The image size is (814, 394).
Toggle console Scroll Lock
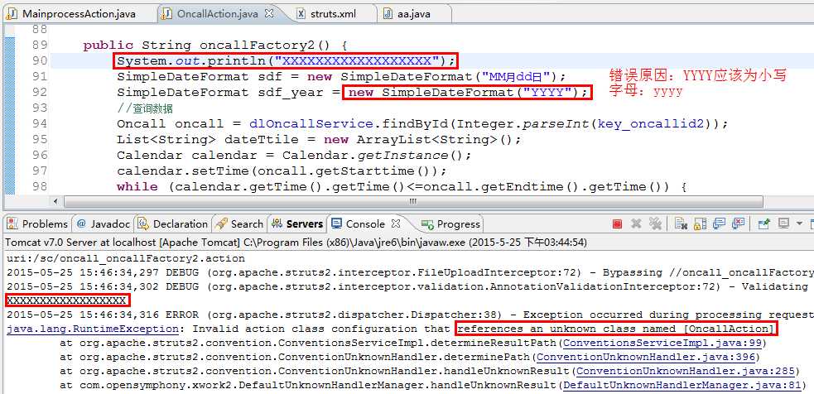click(700, 223)
